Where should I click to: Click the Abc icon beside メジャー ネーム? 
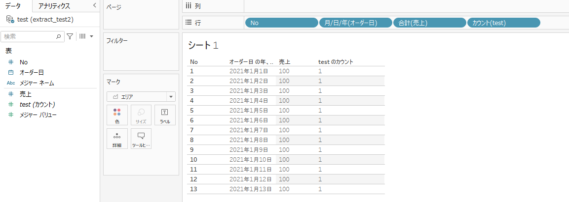[x=11, y=83]
